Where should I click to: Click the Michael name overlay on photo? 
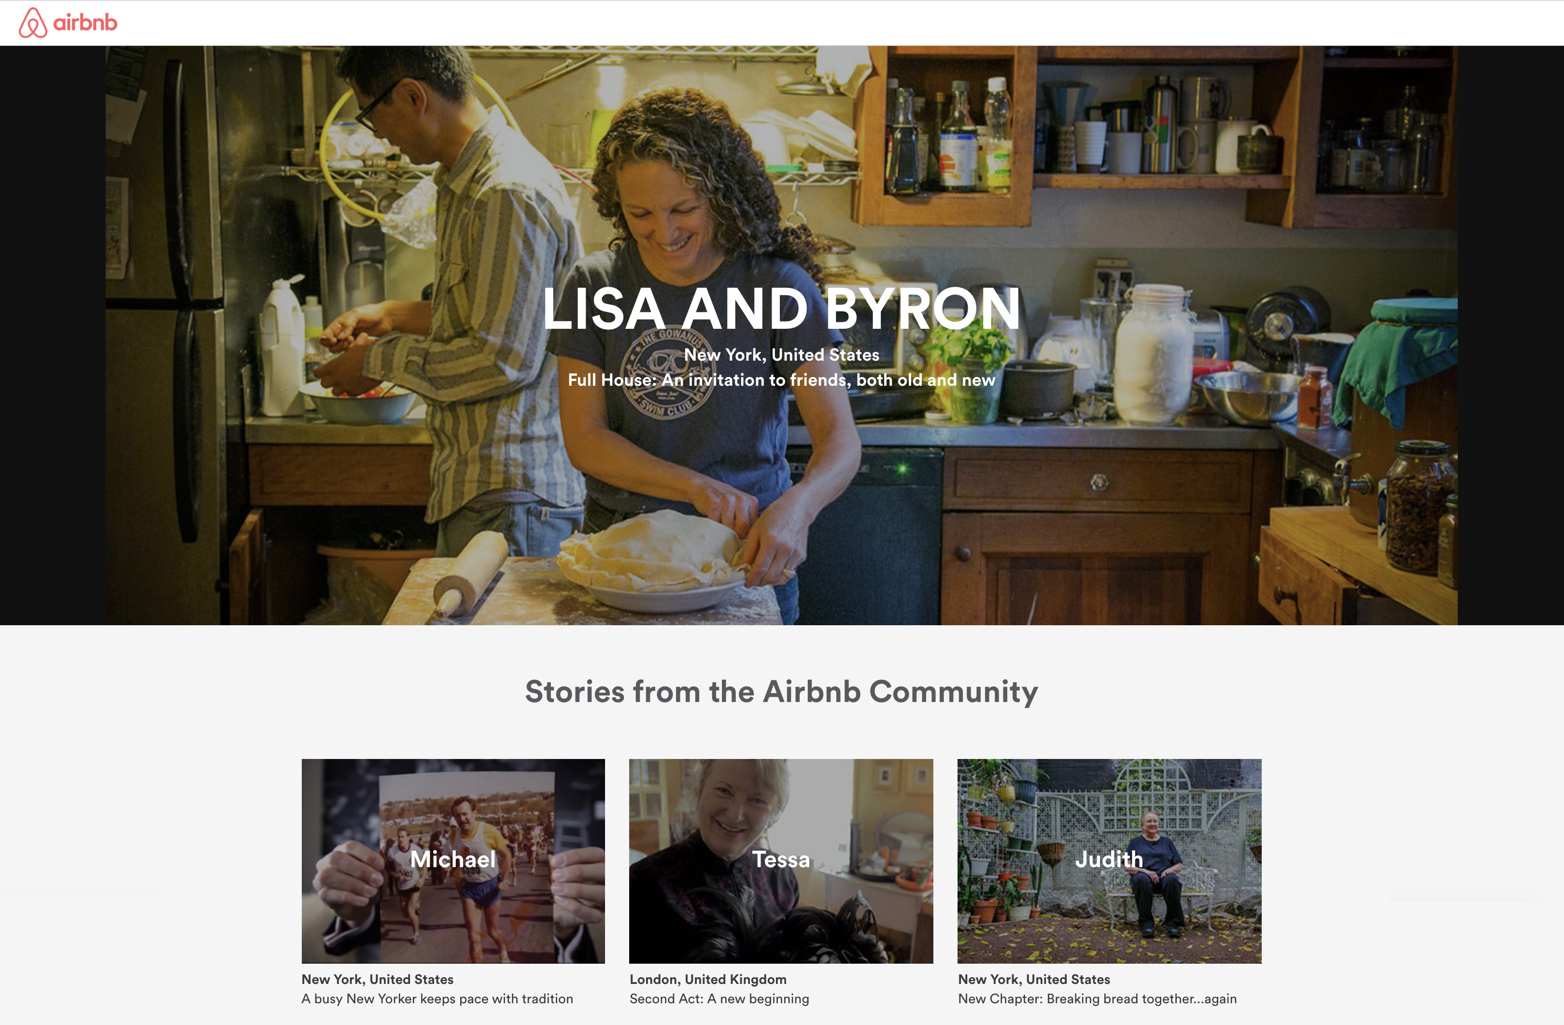click(453, 859)
